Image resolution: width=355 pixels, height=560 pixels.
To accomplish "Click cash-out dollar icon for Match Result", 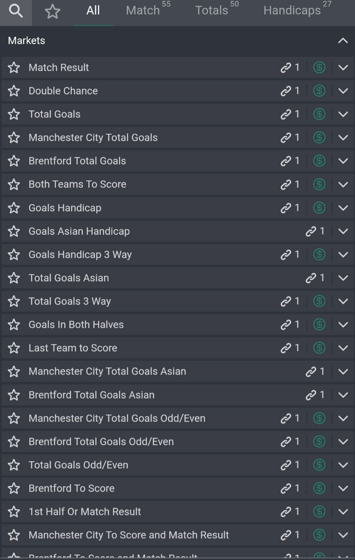I will click(319, 67).
